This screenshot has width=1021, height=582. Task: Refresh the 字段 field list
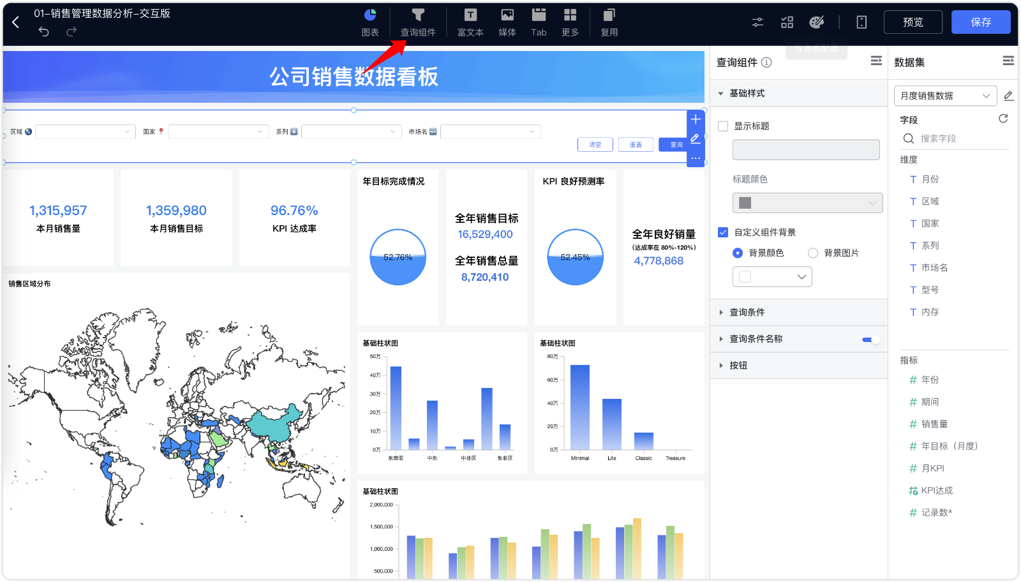pos(1003,119)
